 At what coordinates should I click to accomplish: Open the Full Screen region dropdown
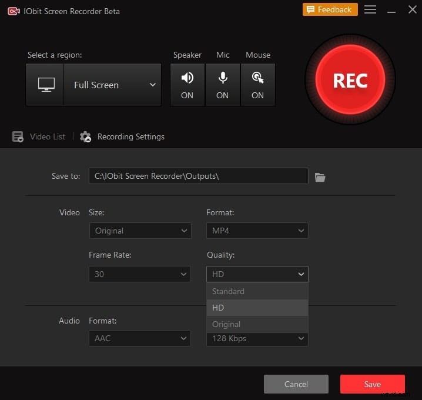[x=112, y=85]
